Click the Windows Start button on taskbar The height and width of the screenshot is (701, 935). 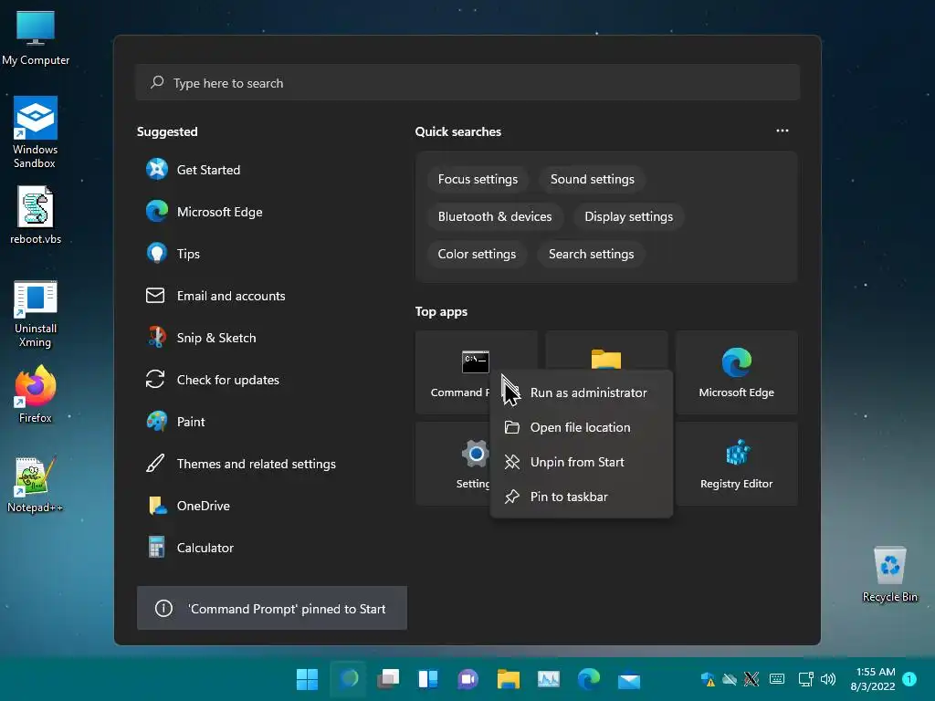(x=307, y=679)
